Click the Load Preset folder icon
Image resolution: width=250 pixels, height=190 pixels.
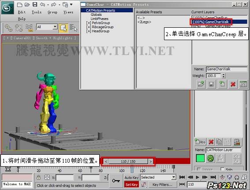pos(201,84)
